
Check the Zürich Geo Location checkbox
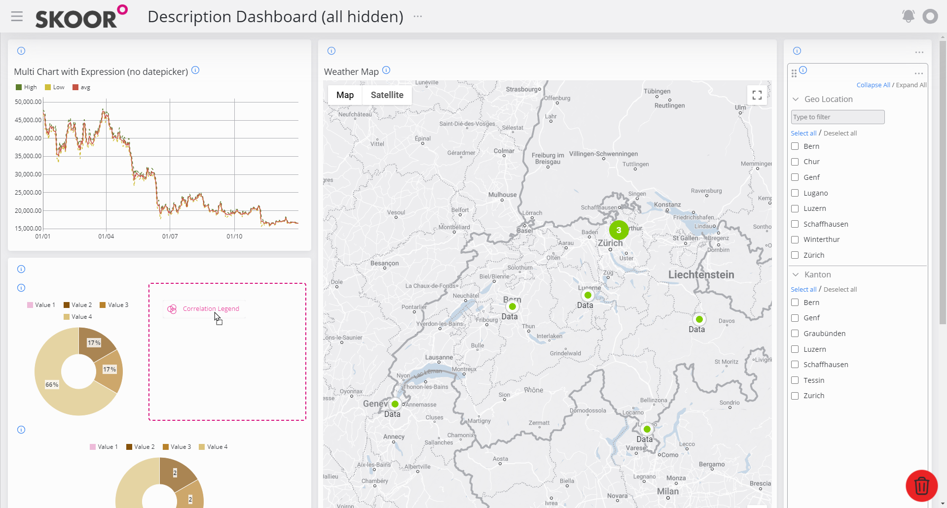point(795,255)
